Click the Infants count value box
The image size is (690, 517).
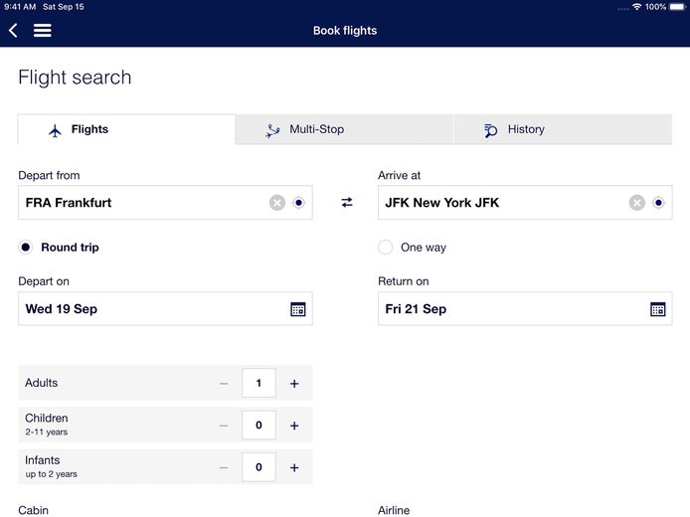[259, 467]
